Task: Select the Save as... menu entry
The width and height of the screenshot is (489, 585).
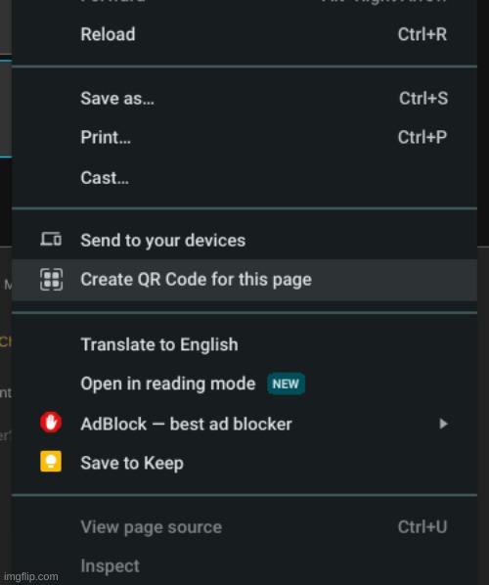Action: pyautogui.click(x=244, y=99)
